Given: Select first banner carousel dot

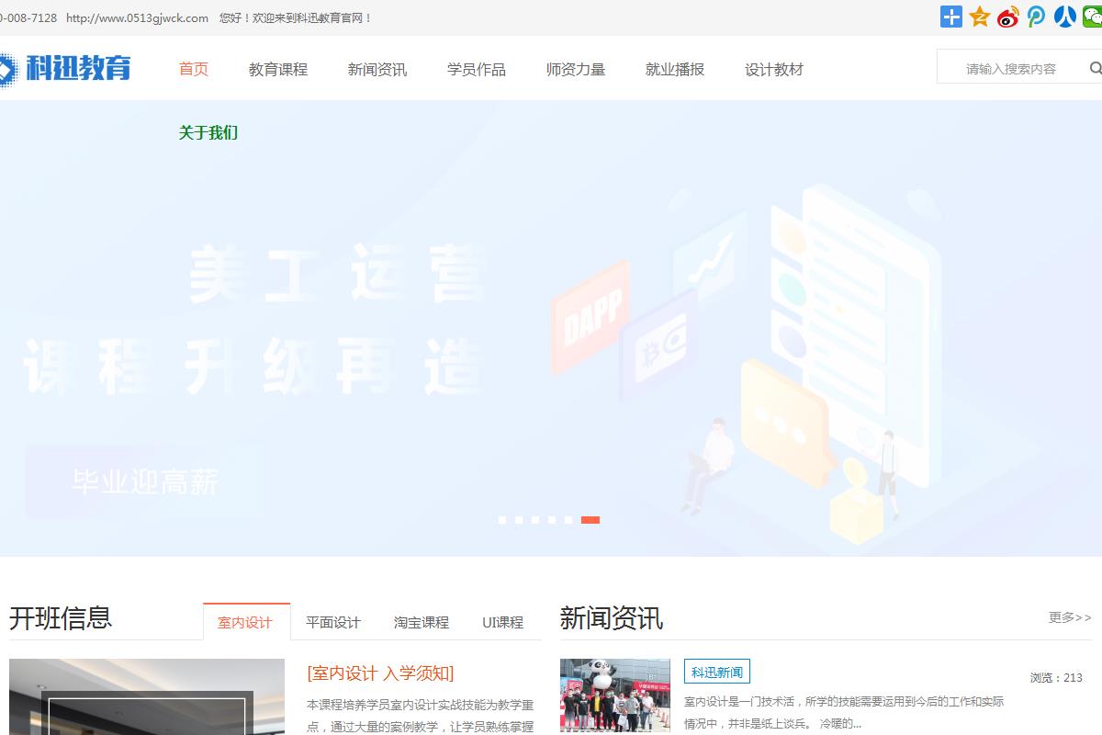Looking at the screenshot, I should click(x=502, y=520).
